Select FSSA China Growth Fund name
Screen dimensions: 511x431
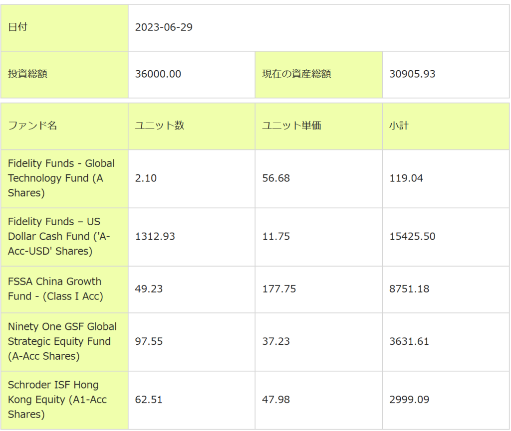coord(55,289)
